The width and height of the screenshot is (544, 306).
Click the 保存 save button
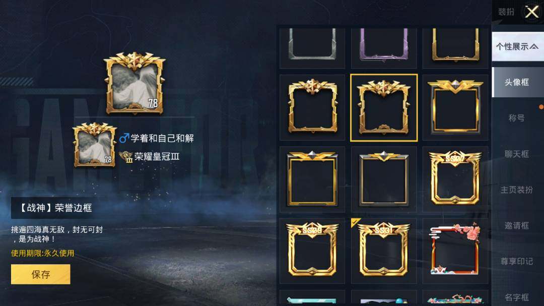coord(41,274)
